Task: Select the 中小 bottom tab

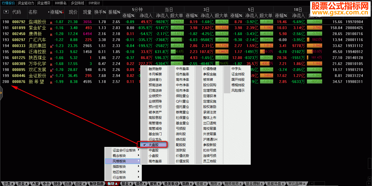Action: tap(46, 184)
